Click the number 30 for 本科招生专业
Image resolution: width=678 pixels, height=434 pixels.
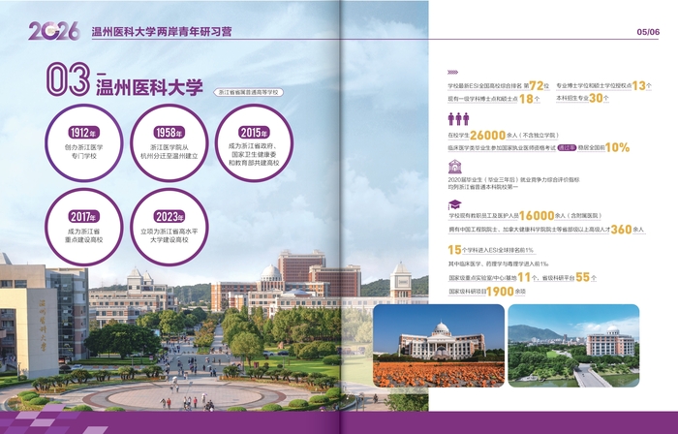(596, 98)
